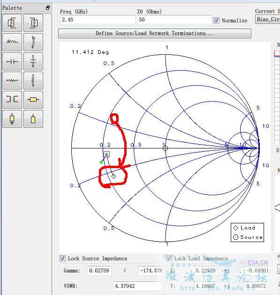Click the '11.412 Deg' readout text
Image resolution: width=280 pixels, height=295 pixels.
[x=90, y=52]
